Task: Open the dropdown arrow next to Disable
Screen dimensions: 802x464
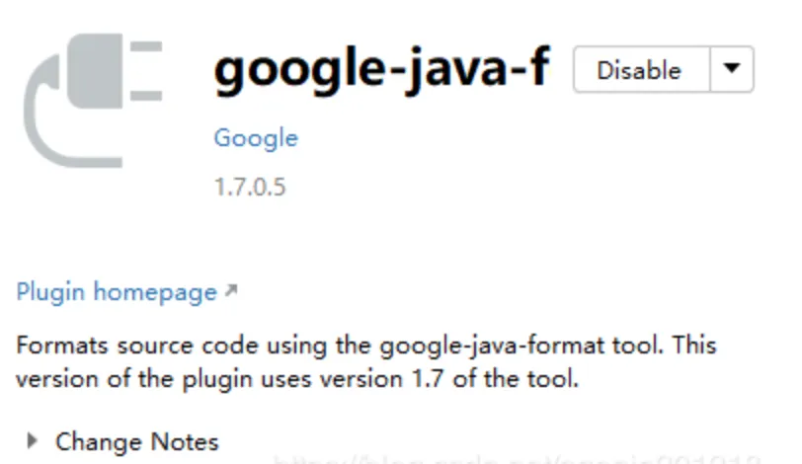Action: point(732,69)
